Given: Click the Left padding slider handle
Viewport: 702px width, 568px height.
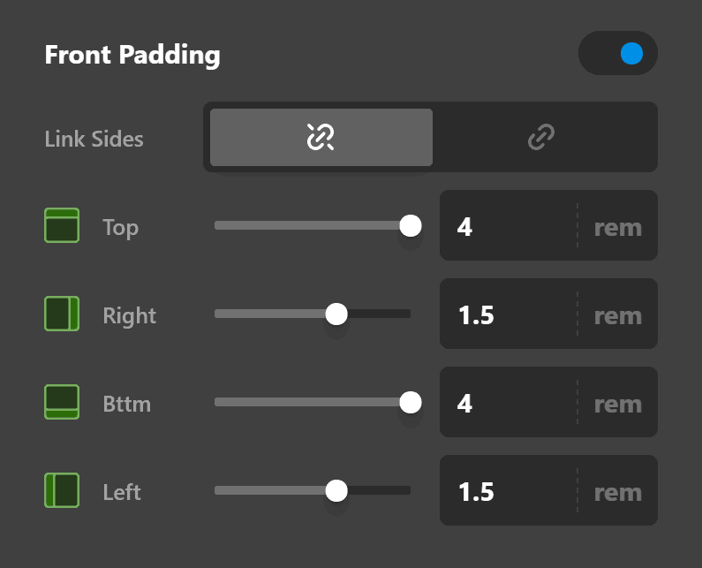Looking at the screenshot, I should click(x=336, y=491).
